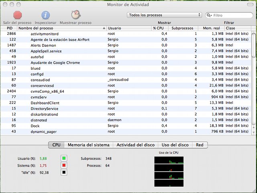Open the Todos los procesos dropdown

pos(164,15)
